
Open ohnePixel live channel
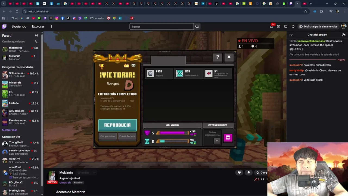point(21,172)
